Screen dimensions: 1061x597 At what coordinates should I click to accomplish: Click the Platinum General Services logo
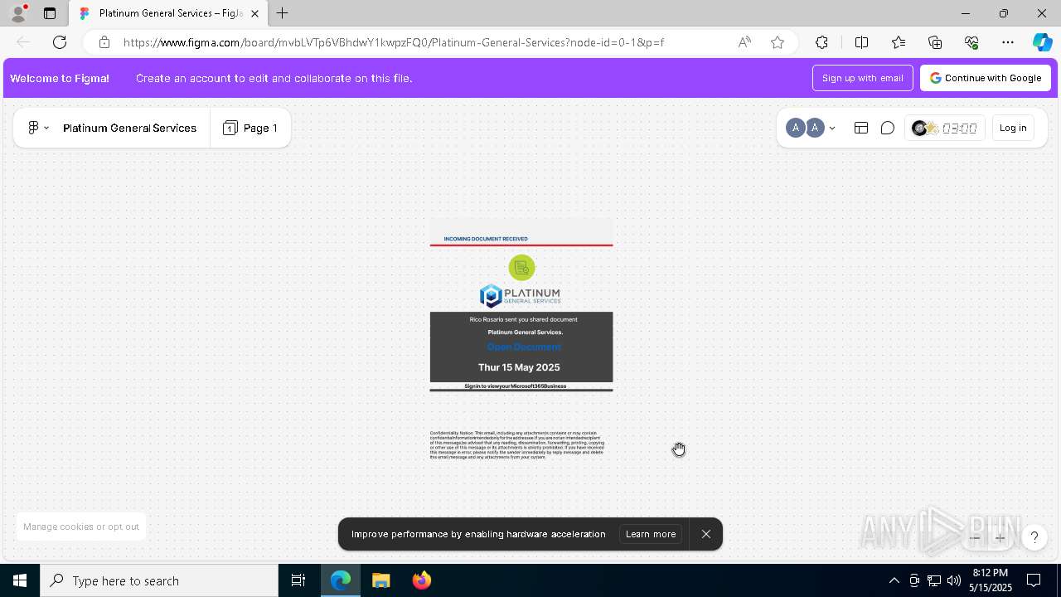[521, 296]
